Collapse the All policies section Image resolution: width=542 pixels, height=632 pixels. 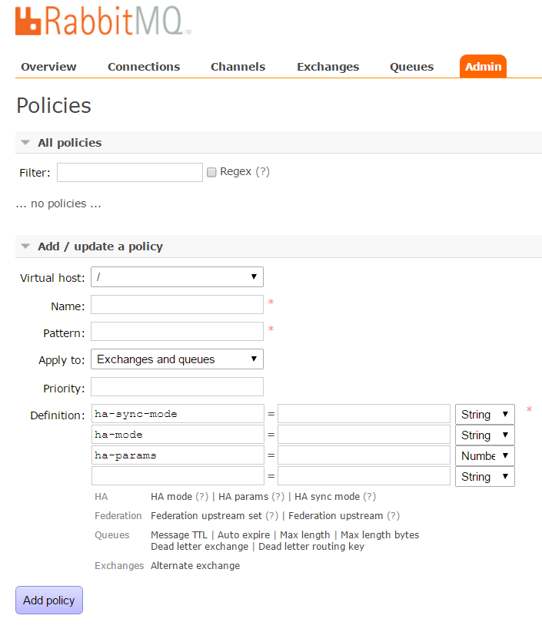25,143
